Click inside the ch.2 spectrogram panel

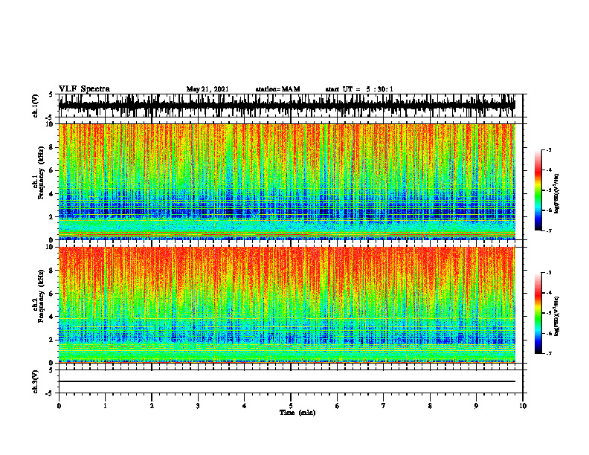pos(286,305)
